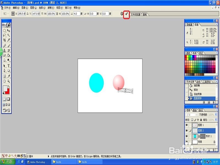
Task: Open the Layers panel flyout menu arrow
Action: pyautogui.click(x=217, y=110)
